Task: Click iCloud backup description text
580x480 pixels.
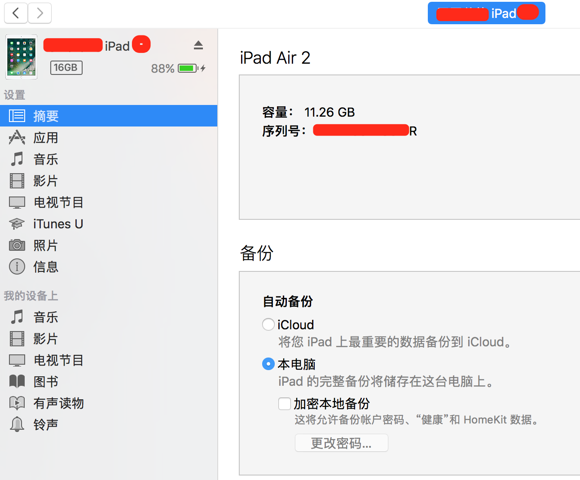Action: [x=395, y=342]
